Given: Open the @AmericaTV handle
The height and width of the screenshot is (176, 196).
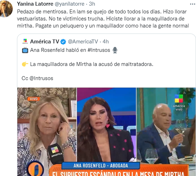Looking at the screenshot, I should (83, 42).
